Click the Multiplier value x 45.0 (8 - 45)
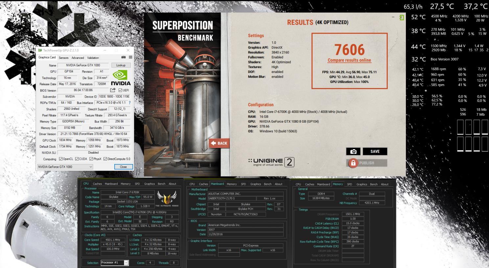489x268 pixels. (113, 244)
